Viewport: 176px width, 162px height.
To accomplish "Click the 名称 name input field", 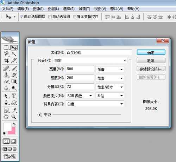I will (x=99, y=52).
